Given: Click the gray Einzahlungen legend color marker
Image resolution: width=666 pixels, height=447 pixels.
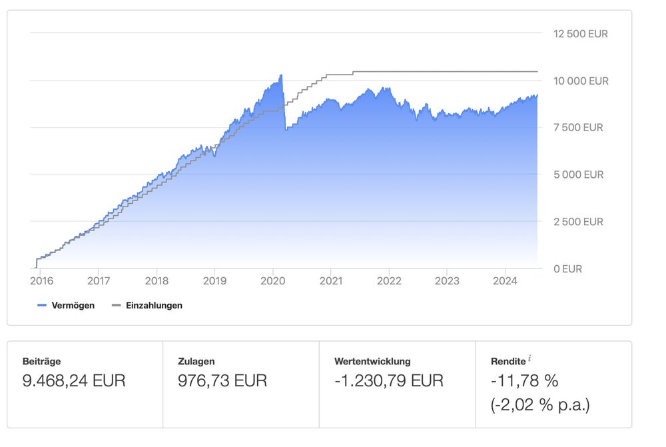Looking at the screenshot, I should (x=116, y=306).
